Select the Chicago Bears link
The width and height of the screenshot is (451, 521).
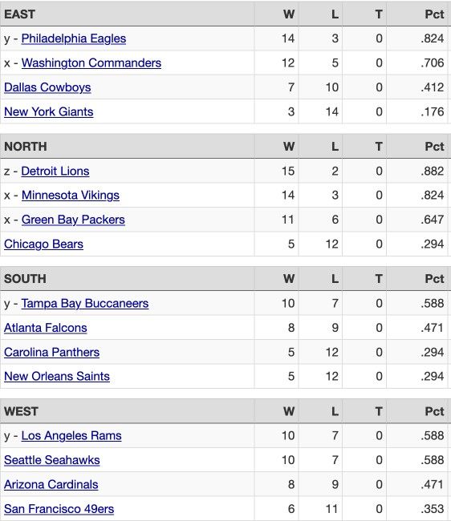click(x=43, y=244)
